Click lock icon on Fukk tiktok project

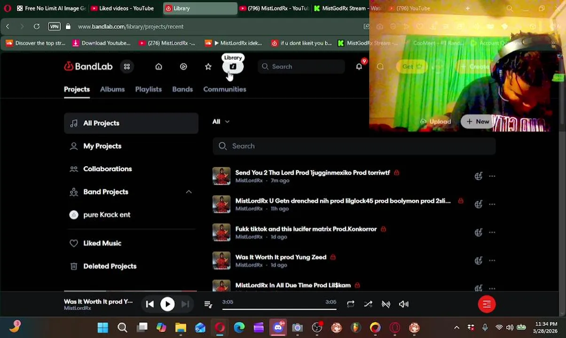[383, 229]
